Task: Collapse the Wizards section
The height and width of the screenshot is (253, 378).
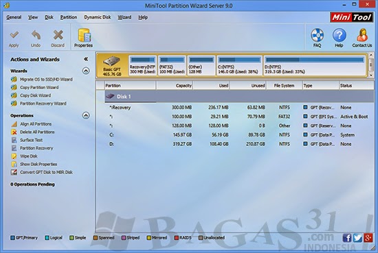Action: [86, 71]
